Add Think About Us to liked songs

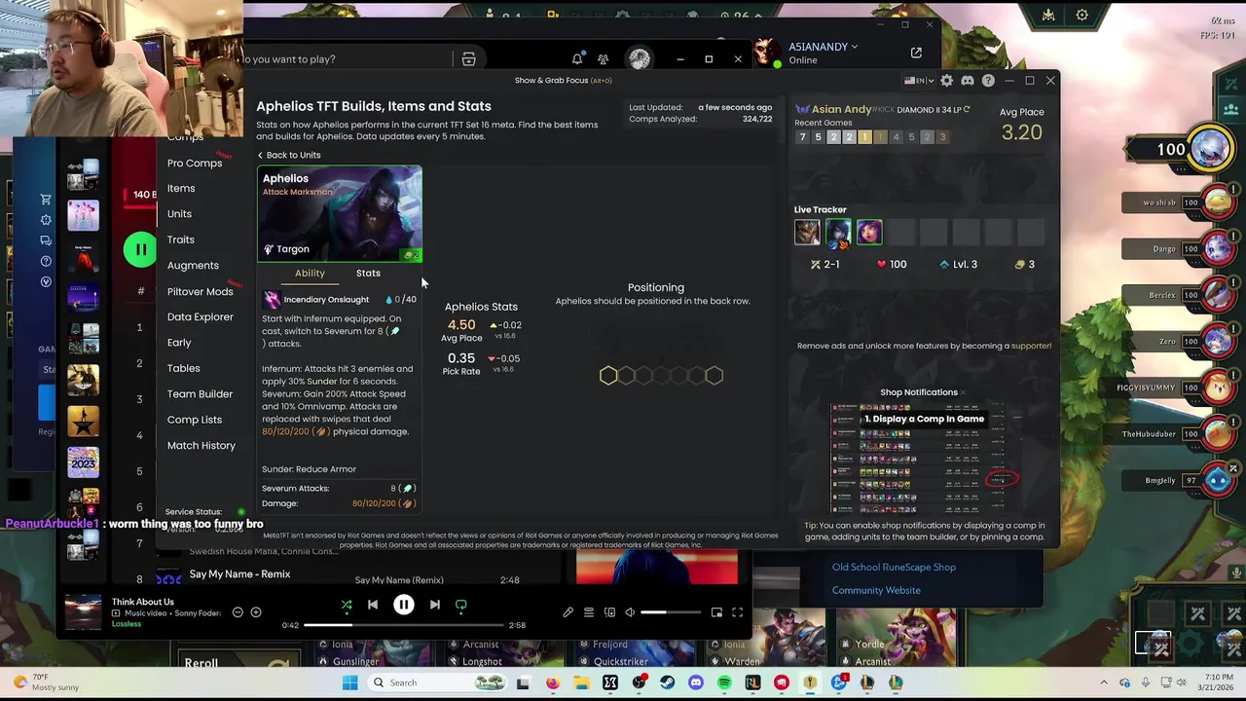256,612
